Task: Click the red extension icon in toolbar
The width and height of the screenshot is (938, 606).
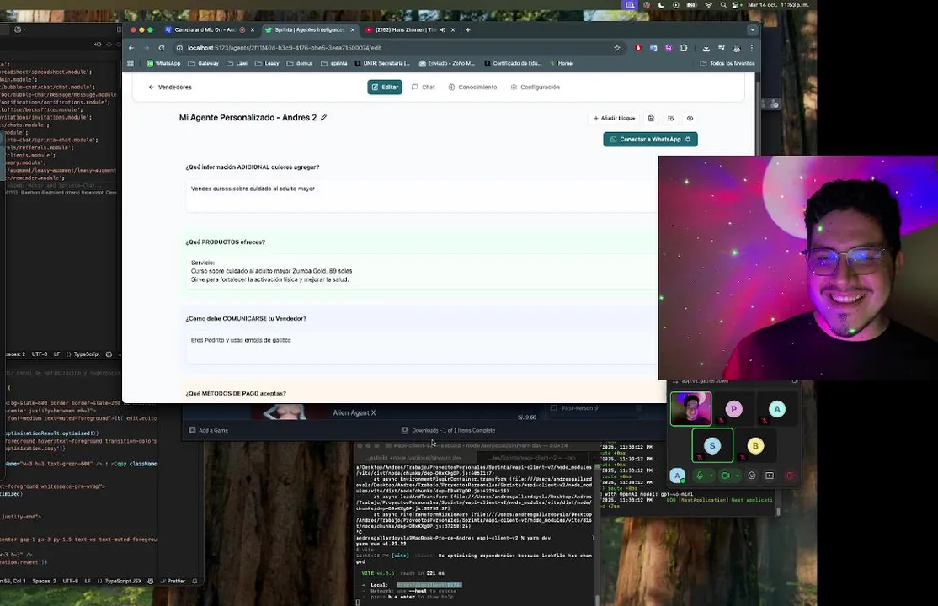Action: point(638,48)
